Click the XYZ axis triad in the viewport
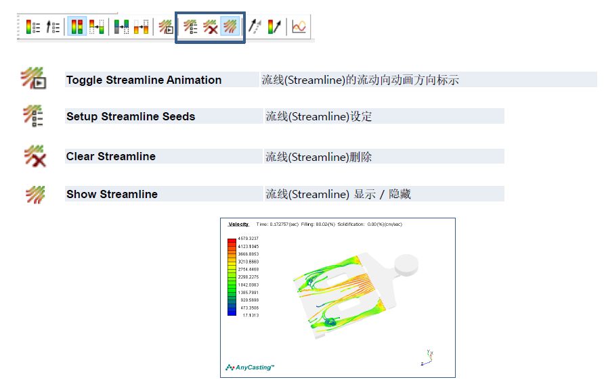 (x=427, y=357)
